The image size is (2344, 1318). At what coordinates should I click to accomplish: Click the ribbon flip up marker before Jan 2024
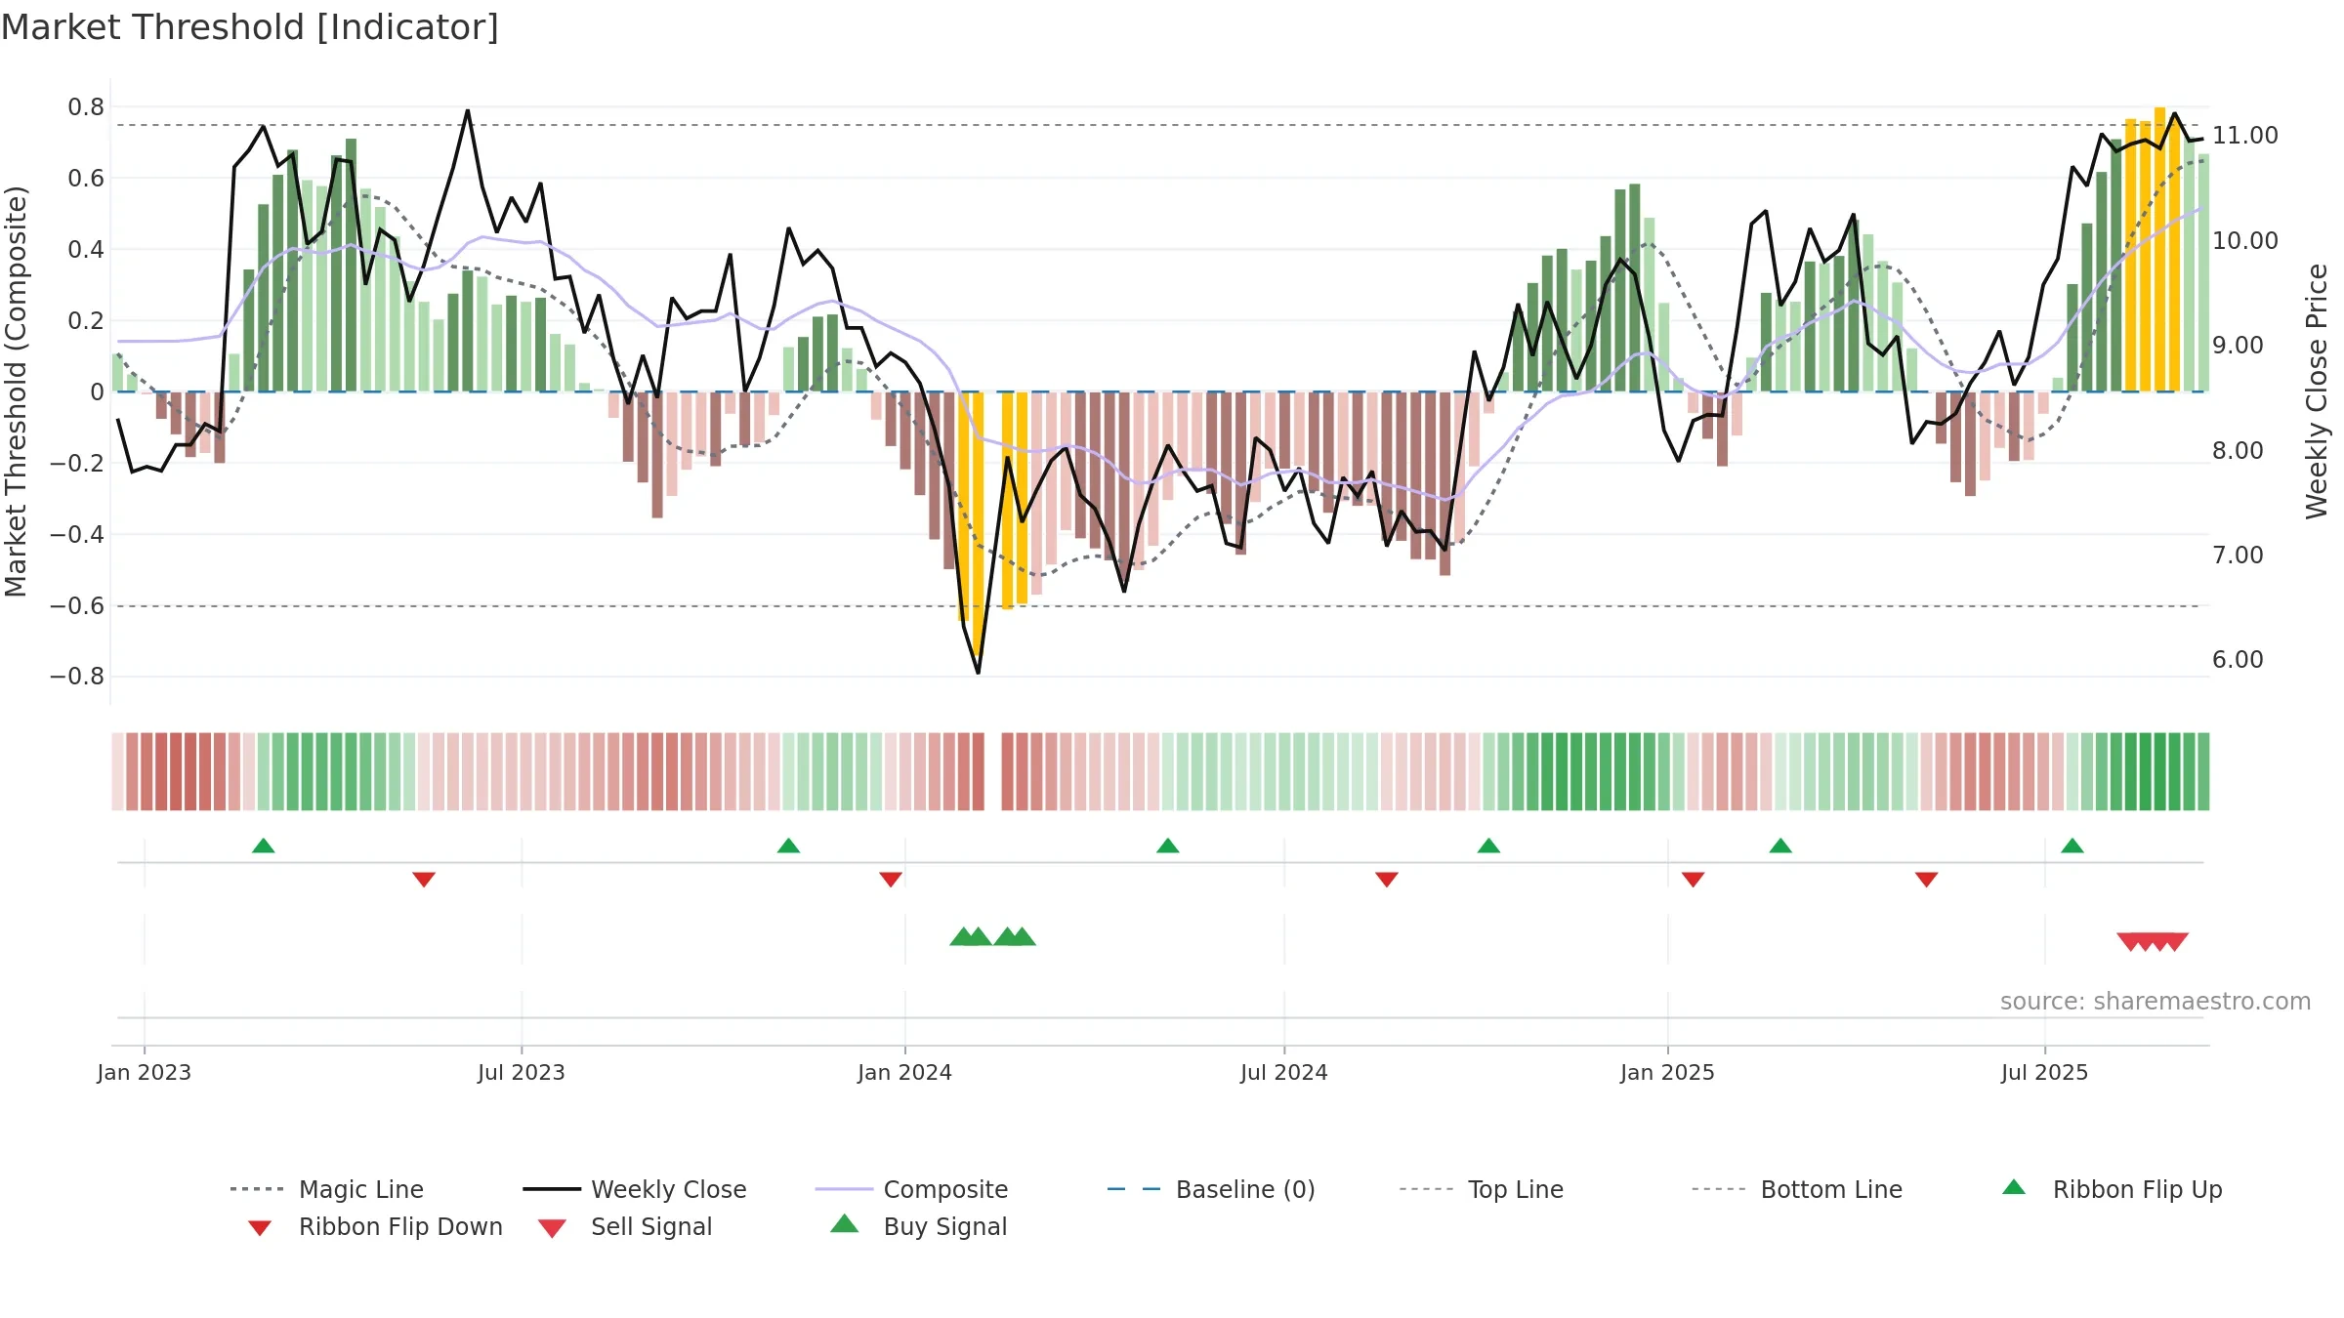click(x=789, y=845)
